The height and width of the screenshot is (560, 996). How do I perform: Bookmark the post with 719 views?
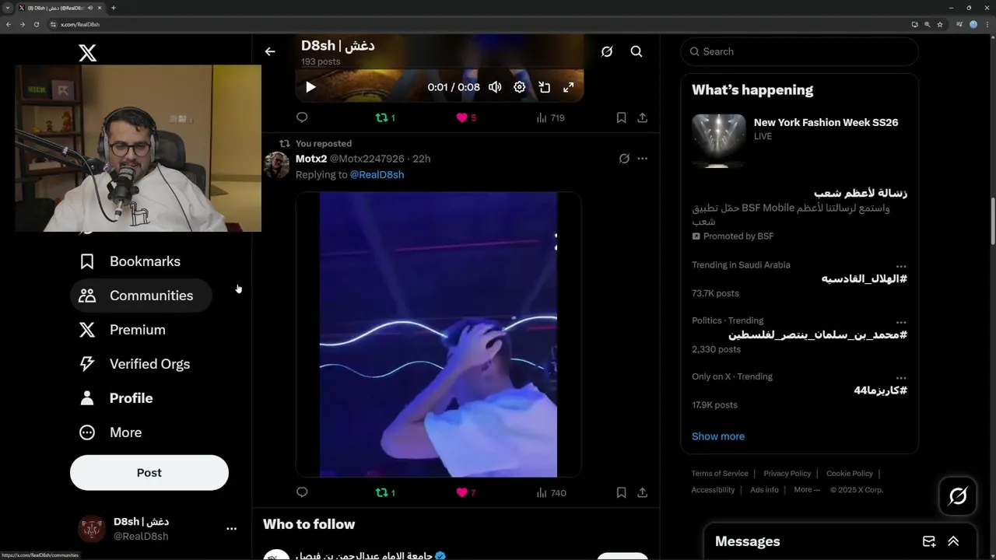[x=621, y=117]
